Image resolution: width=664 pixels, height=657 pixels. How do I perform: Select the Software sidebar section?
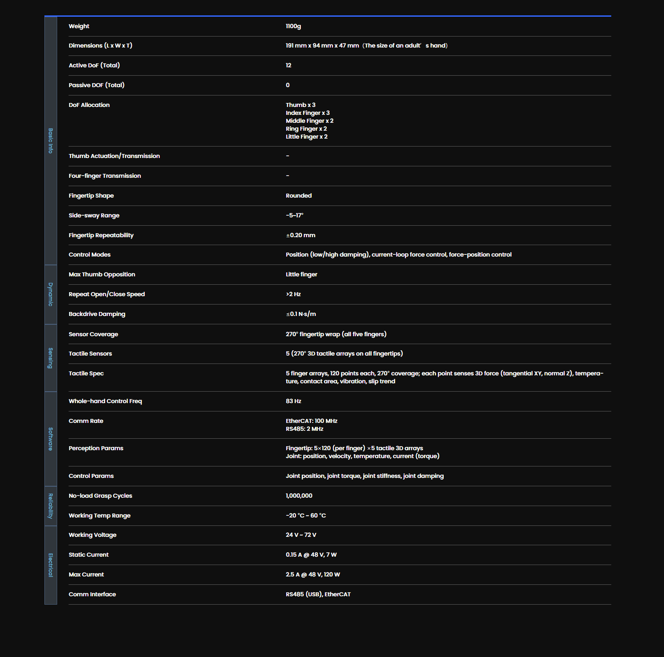pos(51,439)
